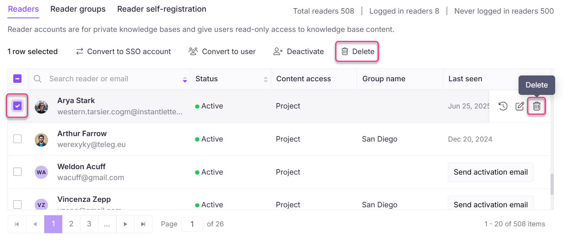Image resolution: width=570 pixels, height=245 pixels.
Task: Click inside the Page number input field
Action: tap(192, 224)
